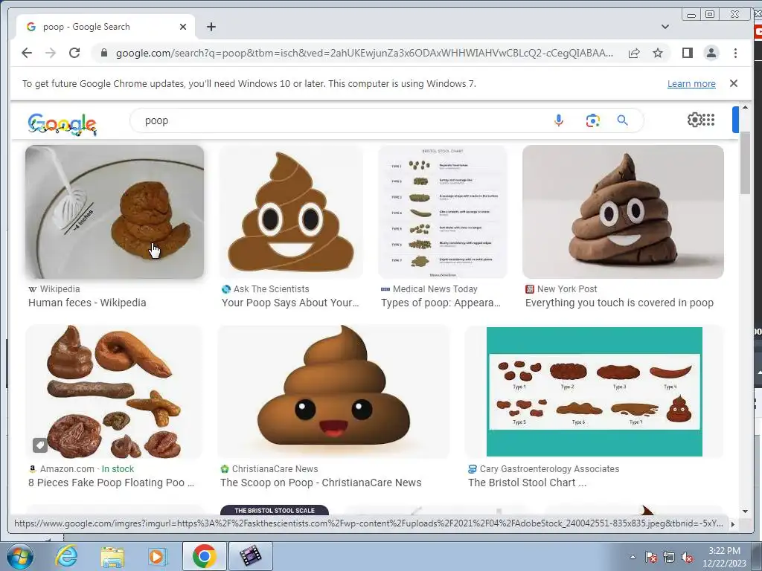Open the Amazon fake poop thumbnail
762x571 pixels.
[x=114, y=392]
